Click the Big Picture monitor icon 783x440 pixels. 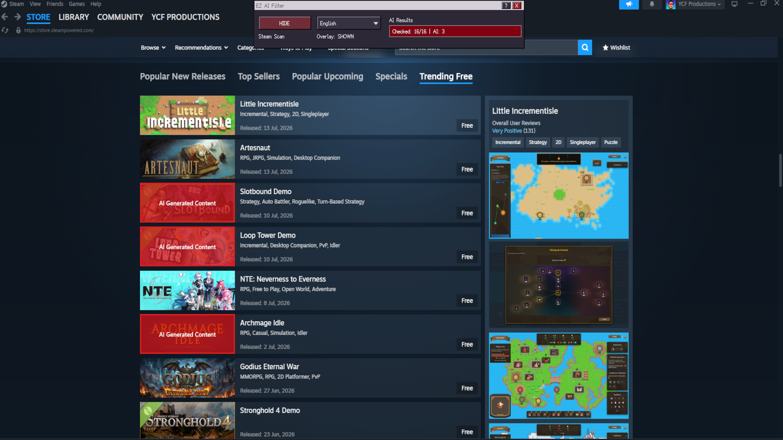(x=734, y=4)
